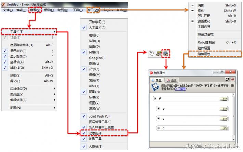
Task: Toggle 尺寸(Z) toolbar checkmark
Action: (x=84, y=69)
